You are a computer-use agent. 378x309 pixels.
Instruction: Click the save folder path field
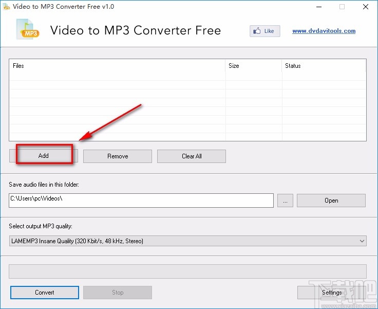[141, 201]
